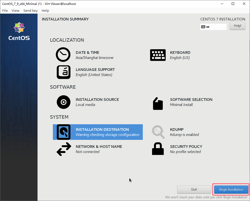This screenshot has height=201, width=250.
Task: Click the Begin Installation button
Action: tap(231, 189)
